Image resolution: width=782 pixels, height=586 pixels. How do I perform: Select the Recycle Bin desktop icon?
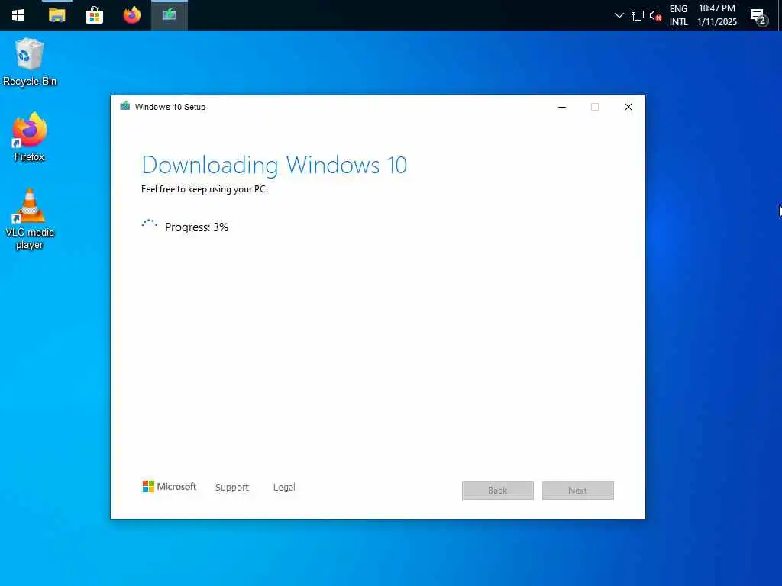tap(30, 63)
